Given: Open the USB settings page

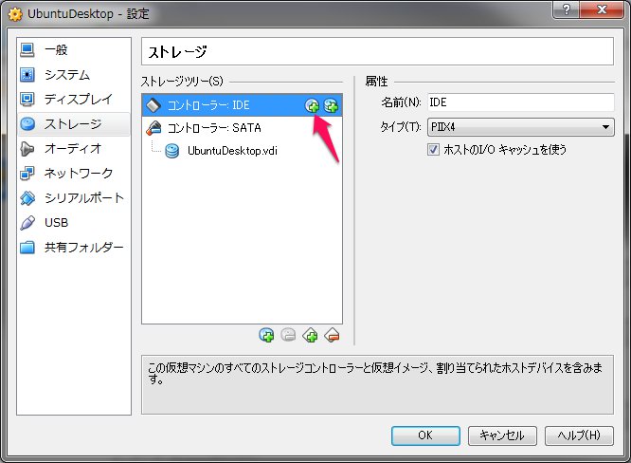Looking at the screenshot, I should (x=74, y=222).
